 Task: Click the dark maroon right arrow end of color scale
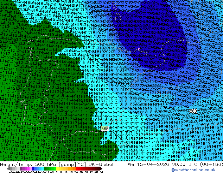tap(101, 169)
